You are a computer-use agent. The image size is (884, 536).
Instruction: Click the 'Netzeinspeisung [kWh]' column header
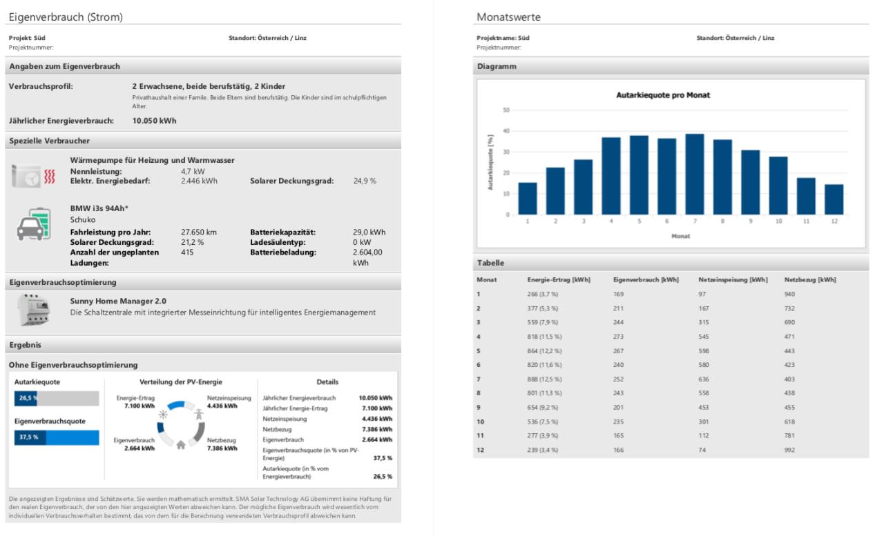733,280
